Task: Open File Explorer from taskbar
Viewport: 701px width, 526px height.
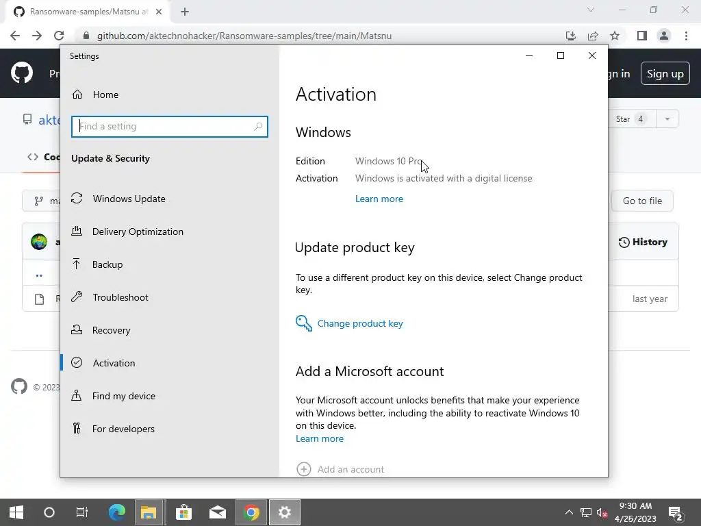Action: (149, 512)
